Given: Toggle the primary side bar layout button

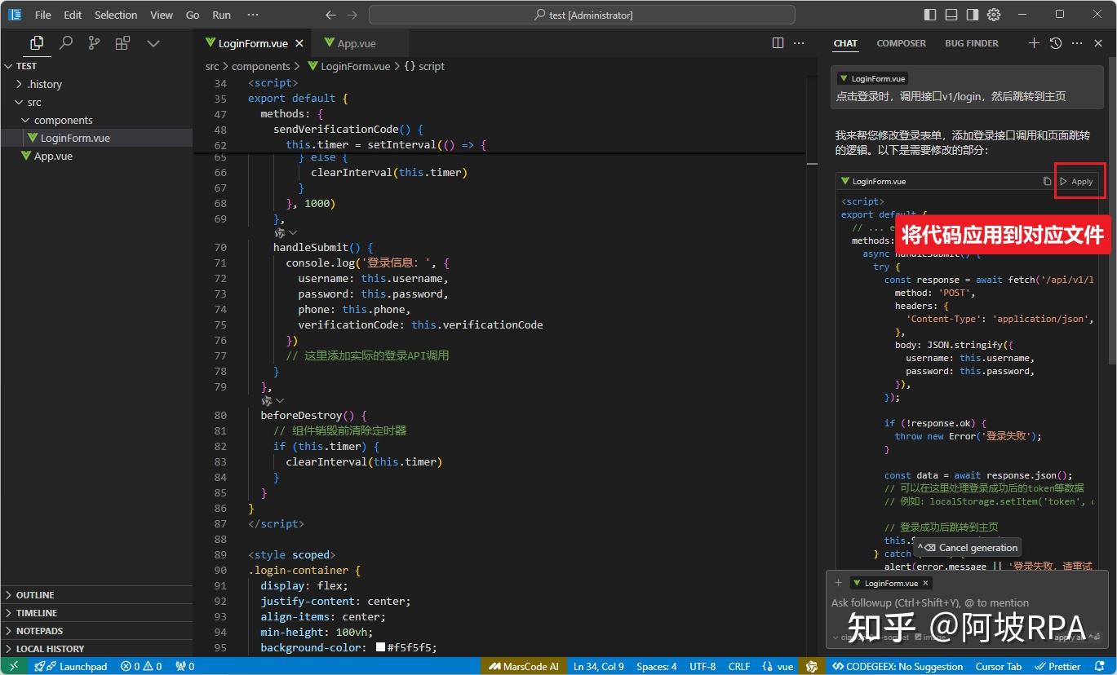Looking at the screenshot, I should (x=930, y=15).
